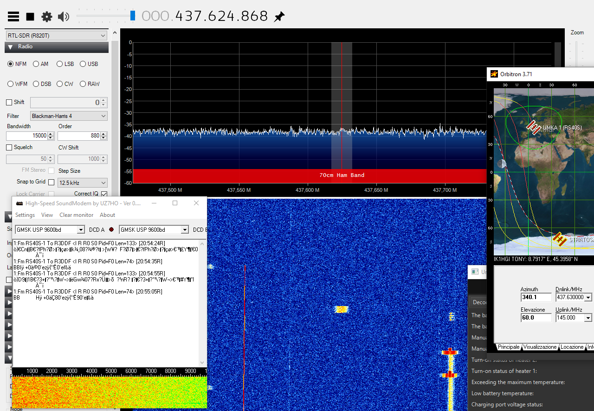
Task: Open the RTL-SDR source device dropdown
Action: pos(57,36)
